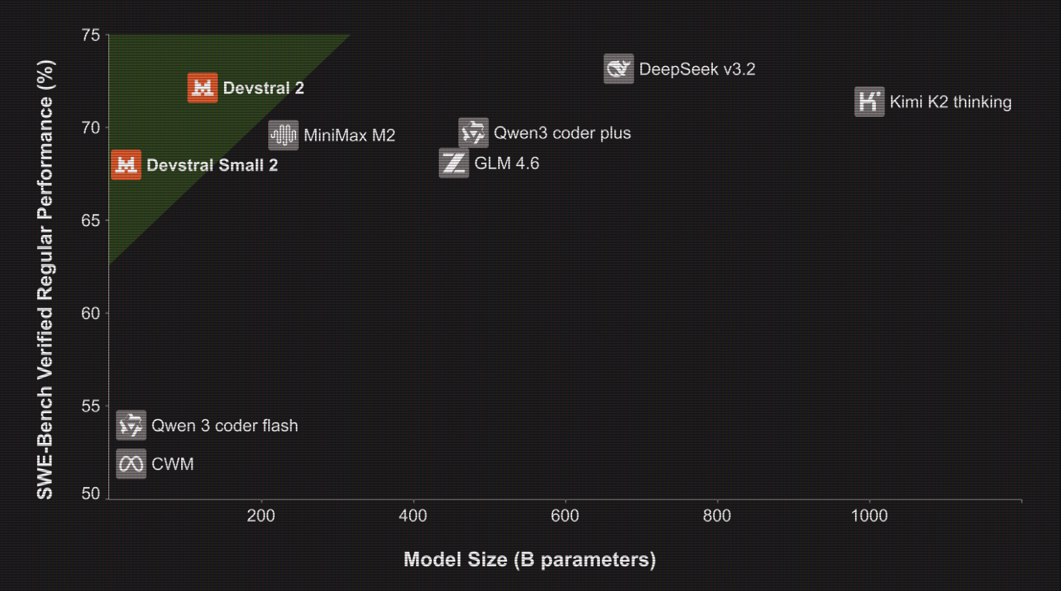The width and height of the screenshot is (1061, 591).
Task: Click the Qwen3 coder plus icon
Action: (473, 133)
